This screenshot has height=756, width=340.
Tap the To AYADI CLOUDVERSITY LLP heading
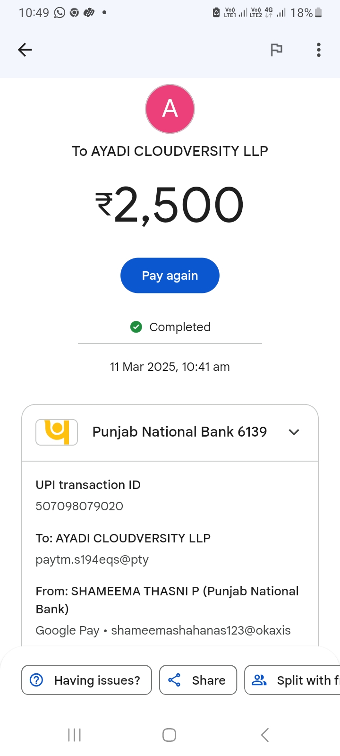170,151
